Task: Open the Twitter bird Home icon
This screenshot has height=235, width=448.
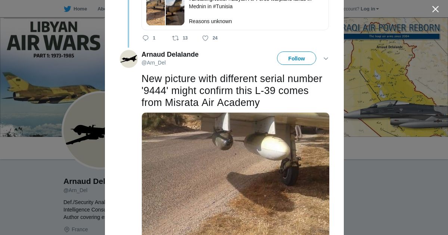Action: pyautogui.click(x=68, y=9)
